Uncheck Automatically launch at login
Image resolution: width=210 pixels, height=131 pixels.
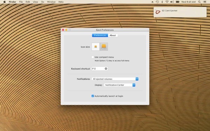[93, 96]
